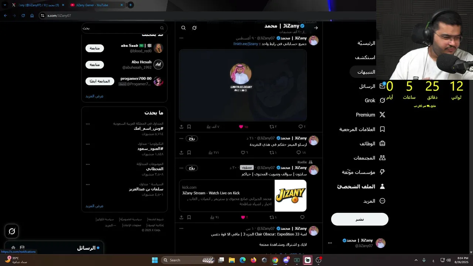Screen dimensions: 473x266
Task: Toggle bookmark on the linktr.ee/jizany post
Action: pos(189,127)
